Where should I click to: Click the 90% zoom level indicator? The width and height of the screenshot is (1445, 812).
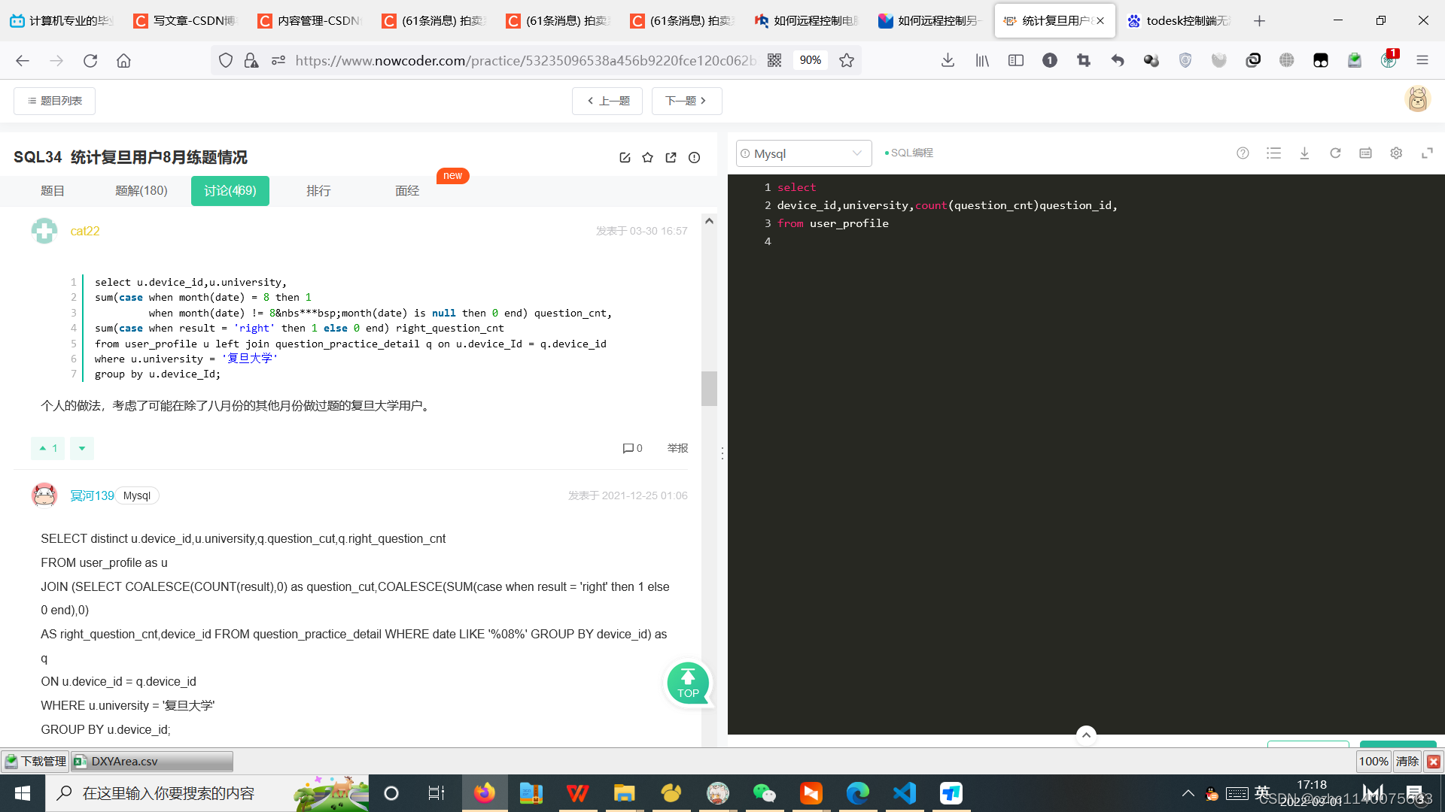pyautogui.click(x=810, y=60)
